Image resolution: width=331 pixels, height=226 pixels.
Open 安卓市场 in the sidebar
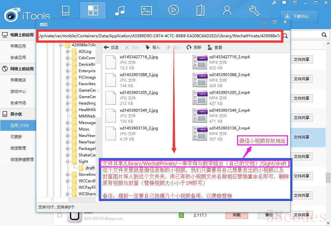pos(18,103)
